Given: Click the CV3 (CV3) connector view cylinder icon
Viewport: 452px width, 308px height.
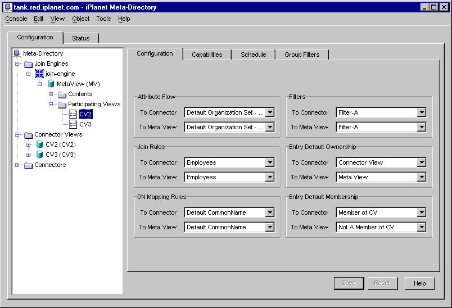Looking at the screenshot, I should click(39, 155).
